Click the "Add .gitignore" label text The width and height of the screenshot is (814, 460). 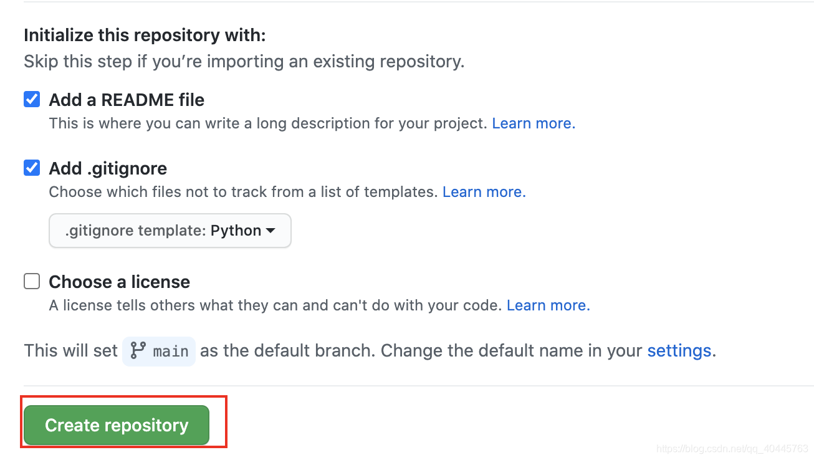[x=108, y=168]
